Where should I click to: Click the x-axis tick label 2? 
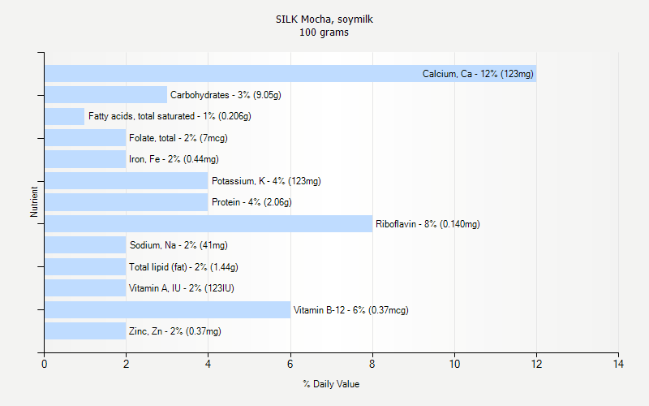pos(127,364)
